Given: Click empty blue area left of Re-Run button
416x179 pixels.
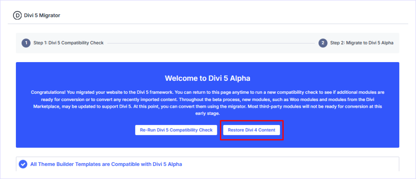Looking at the screenshot, I should pos(77,130).
